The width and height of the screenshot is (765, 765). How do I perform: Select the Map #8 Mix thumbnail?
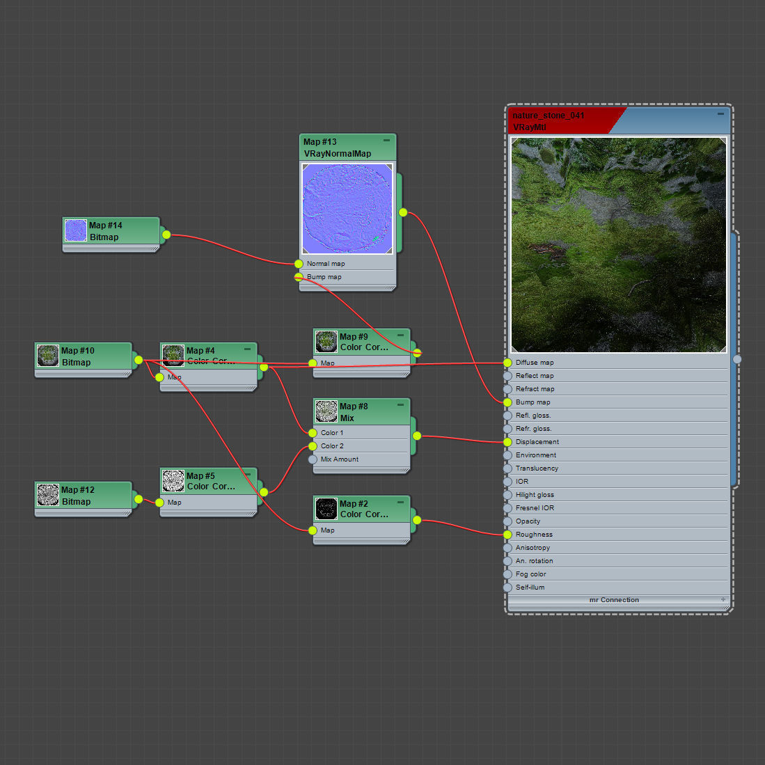(x=326, y=411)
